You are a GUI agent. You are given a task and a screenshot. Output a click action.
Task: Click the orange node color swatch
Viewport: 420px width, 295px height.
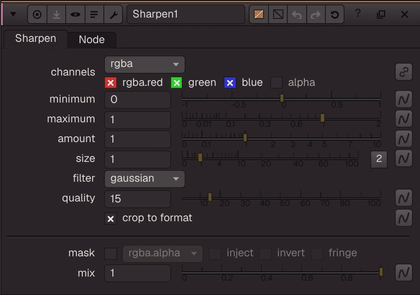click(259, 14)
